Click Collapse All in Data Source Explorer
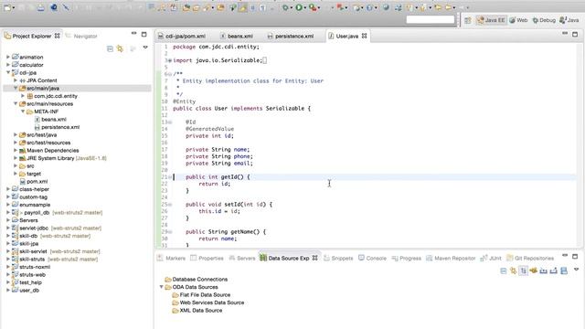Viewport: 585px width, 329px height. click(x=504, y=271)
